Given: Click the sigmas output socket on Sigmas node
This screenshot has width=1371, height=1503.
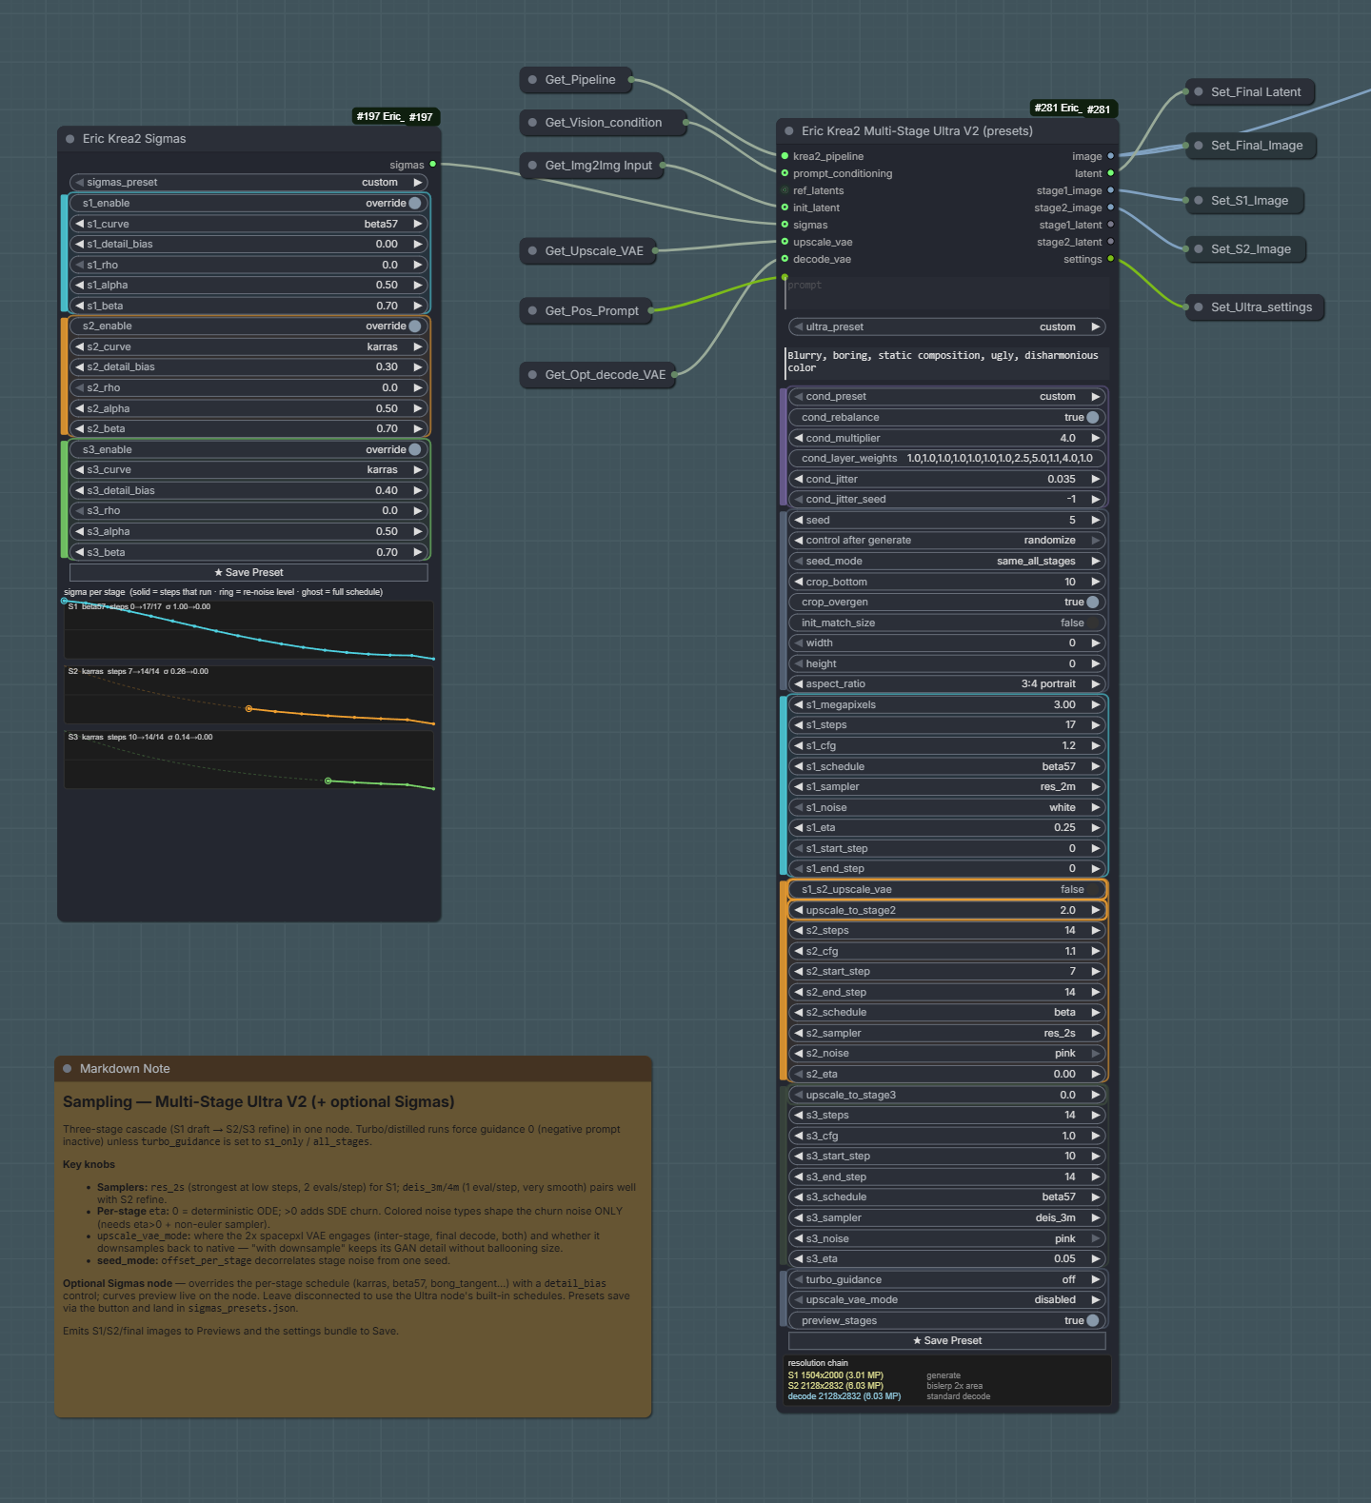Looking at the screenshot, I should coord(432,165).
